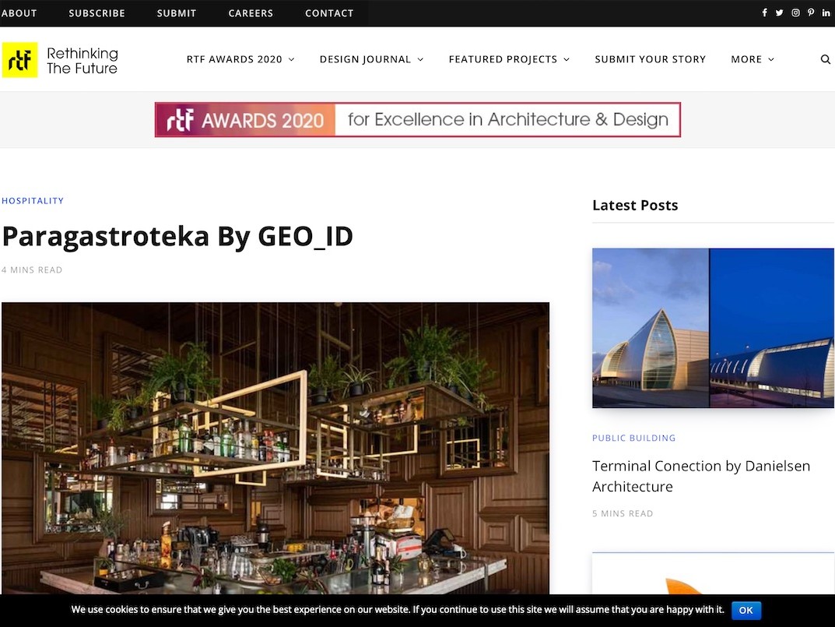
Task: Click the Paragastroteka By GEO_ID headline
Action: click(177, 236)
